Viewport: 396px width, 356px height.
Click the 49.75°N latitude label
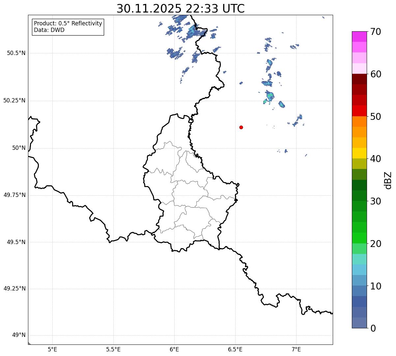click(14, 195)
